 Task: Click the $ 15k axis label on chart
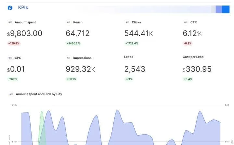click(14, 141)
